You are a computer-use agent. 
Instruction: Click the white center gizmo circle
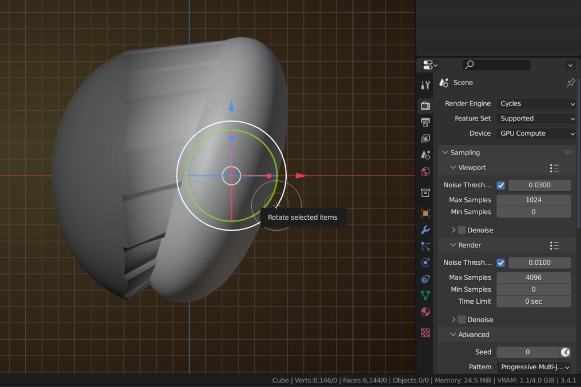point(231,176)
